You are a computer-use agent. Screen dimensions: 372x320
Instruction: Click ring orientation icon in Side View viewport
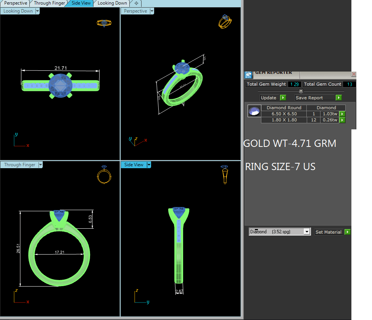point(225,174)
